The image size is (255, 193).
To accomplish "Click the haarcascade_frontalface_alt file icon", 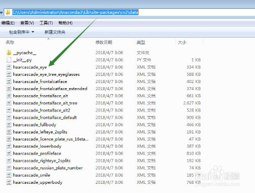I will coord(9,96).
